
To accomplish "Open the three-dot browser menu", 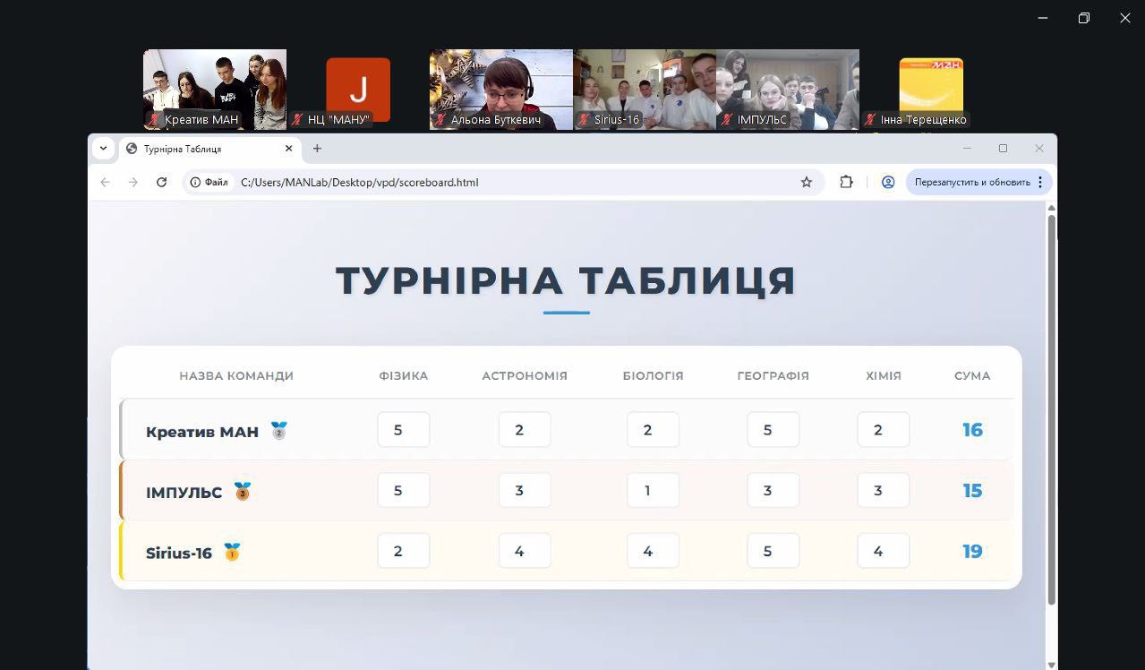I will coord(1040,182).
